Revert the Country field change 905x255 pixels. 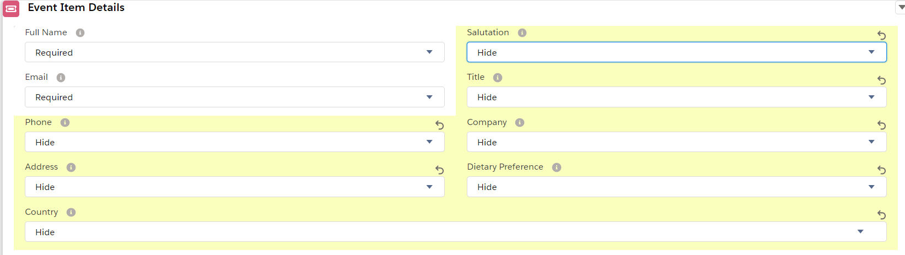(x=881, y=215)
